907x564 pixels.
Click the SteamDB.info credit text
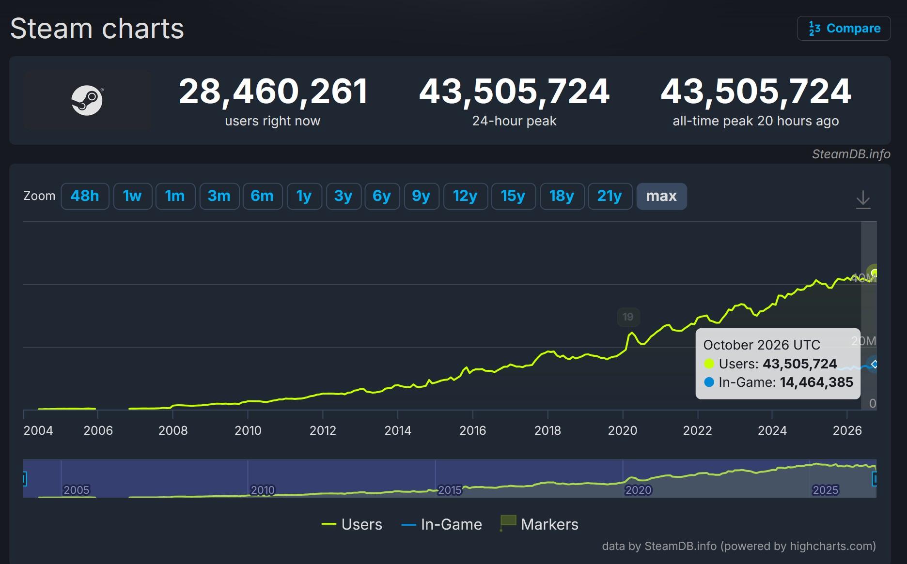point(851,154)
